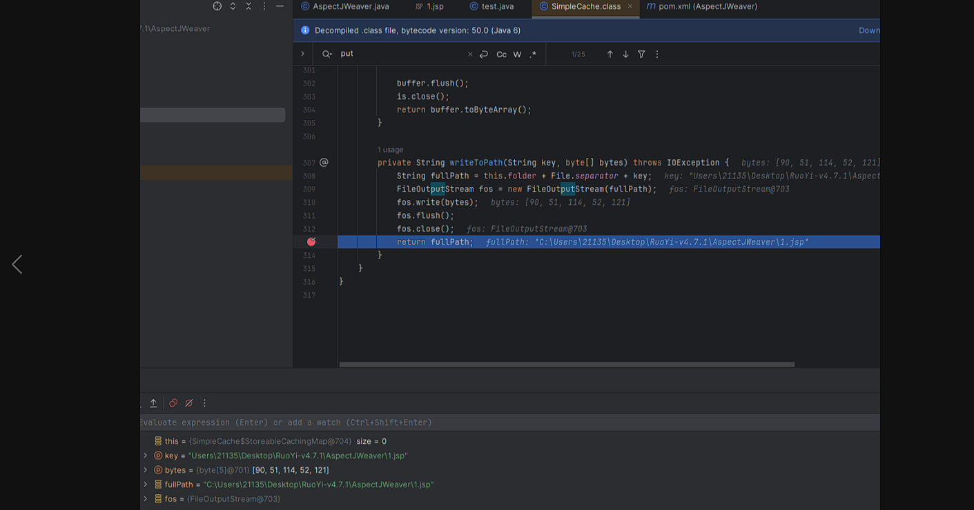Click the Select Opened File target icon

click(x=217, y=6)
